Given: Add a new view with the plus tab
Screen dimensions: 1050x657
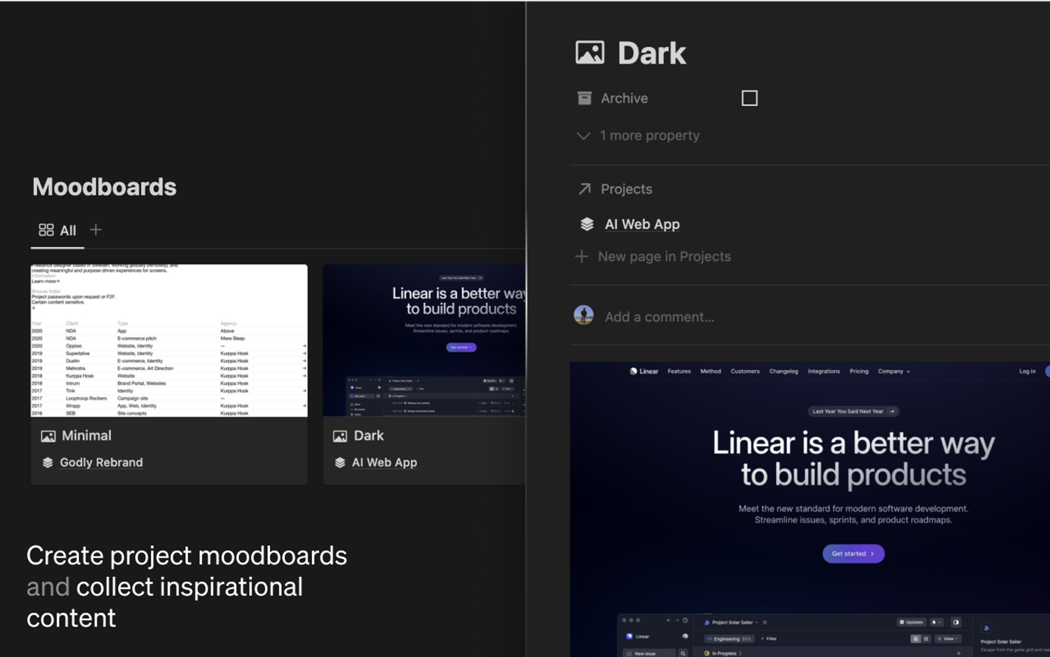Looking at the screenshot, I should click(x=96, y=229).
